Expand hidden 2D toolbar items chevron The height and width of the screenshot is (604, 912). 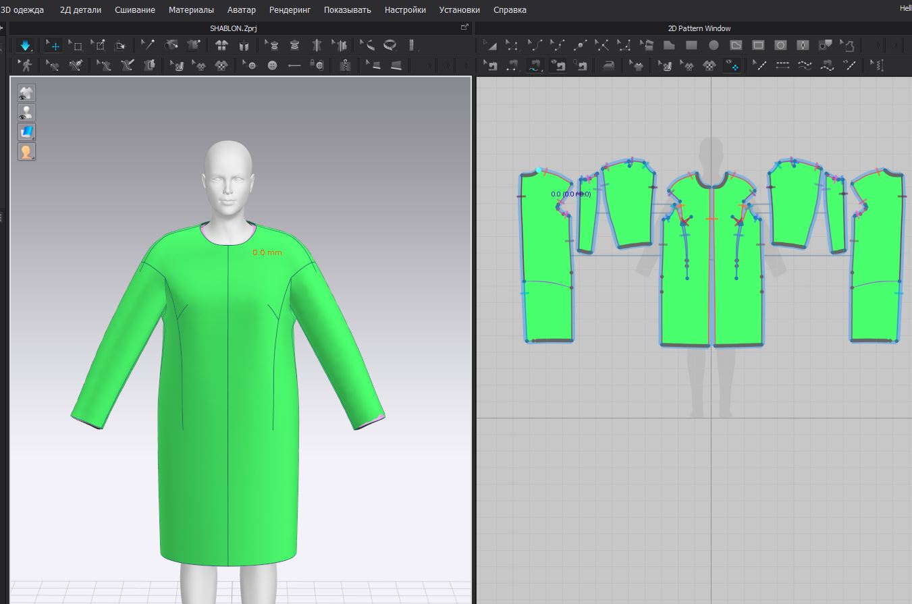(878, 46)
